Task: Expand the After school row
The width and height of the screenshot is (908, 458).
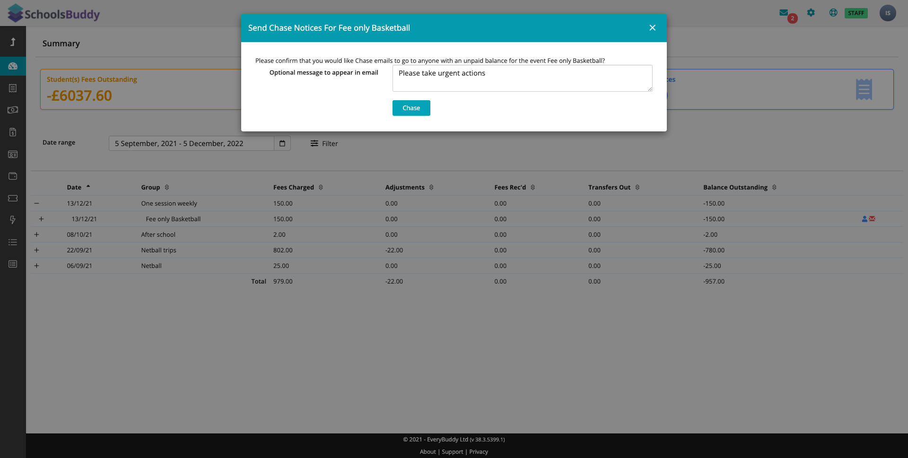Action: (36, 234)
